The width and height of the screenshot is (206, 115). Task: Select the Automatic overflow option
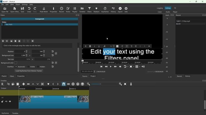point(16,67)
